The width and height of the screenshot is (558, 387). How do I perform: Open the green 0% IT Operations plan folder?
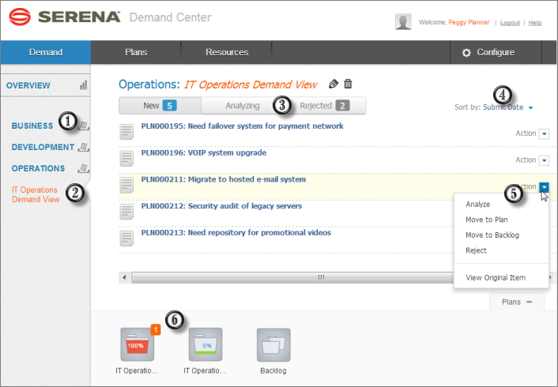(205, 345)
